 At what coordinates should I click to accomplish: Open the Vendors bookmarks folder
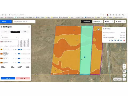point(98,17)
